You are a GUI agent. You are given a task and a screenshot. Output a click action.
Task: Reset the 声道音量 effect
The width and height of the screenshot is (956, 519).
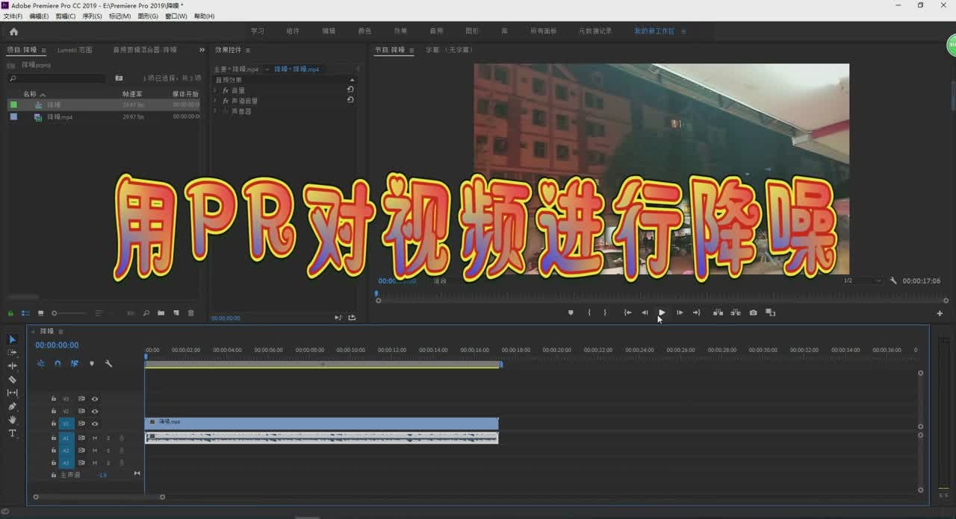pos(350,99)
